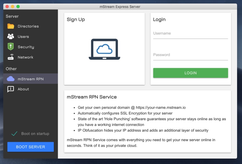The width and height of the screenshot is (242, 164).
Task: Open the Users section
Action: 31,36
